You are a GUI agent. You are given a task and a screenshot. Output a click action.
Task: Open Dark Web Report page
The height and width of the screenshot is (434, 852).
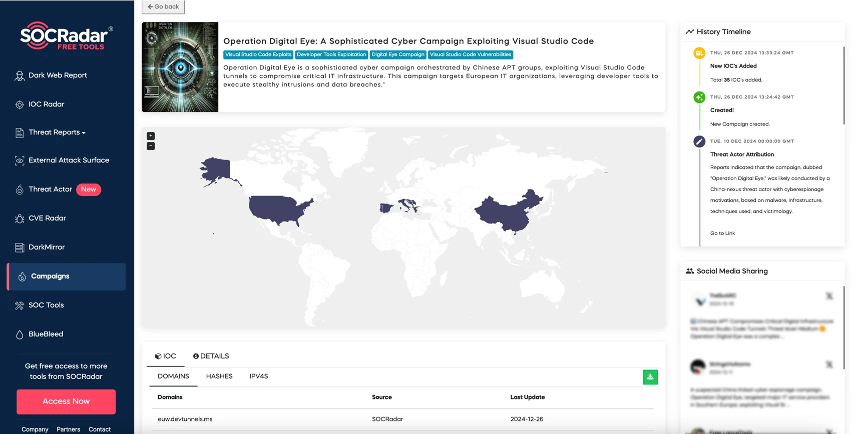(x=58, y=75)
